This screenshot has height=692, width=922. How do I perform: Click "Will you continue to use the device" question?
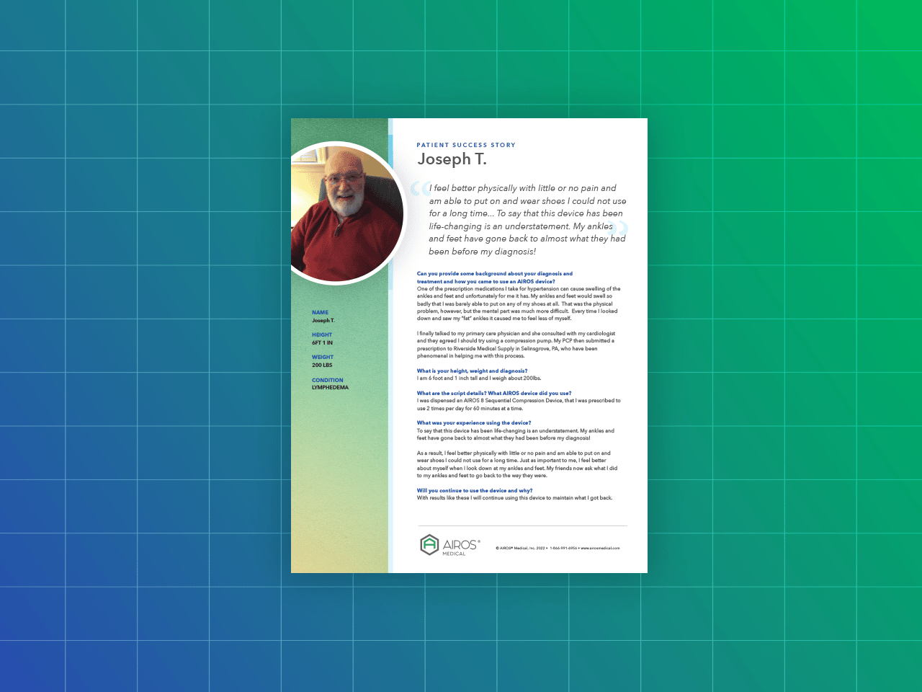[x=474, y=491]
